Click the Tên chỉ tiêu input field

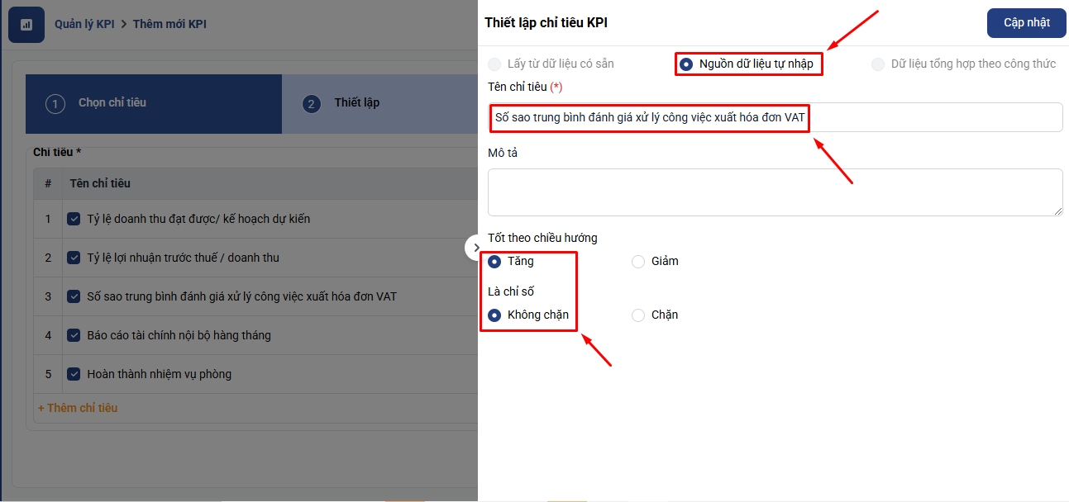(775, 117)
